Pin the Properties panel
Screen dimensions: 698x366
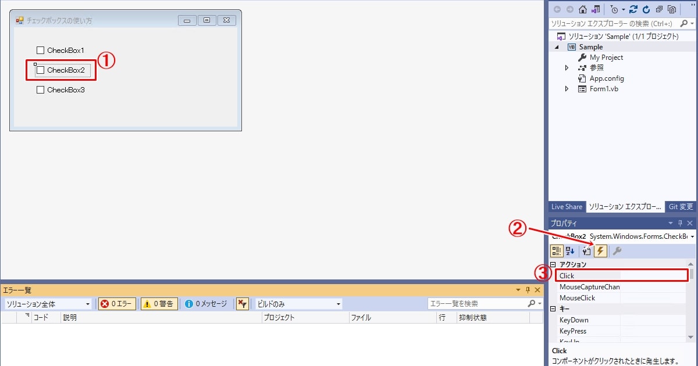point(680,224)
